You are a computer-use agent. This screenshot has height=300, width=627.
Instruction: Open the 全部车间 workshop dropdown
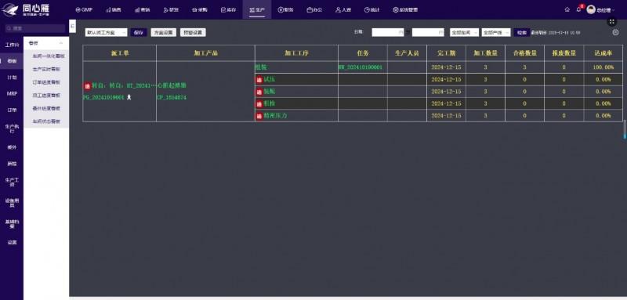pos(464,32)
